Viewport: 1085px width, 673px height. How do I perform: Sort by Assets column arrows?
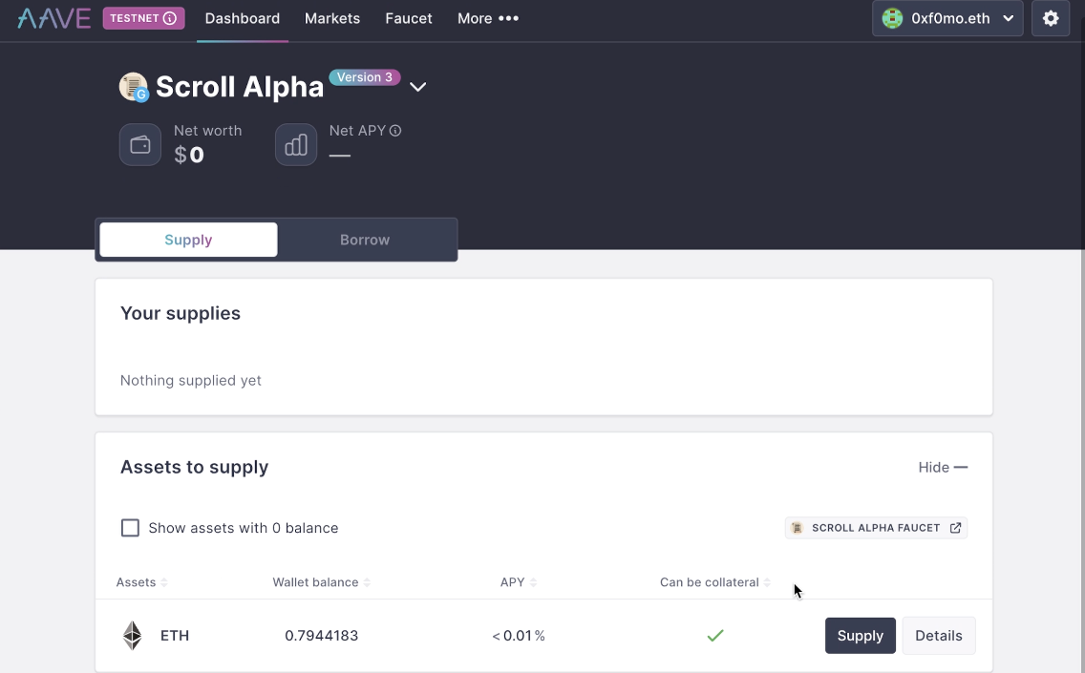click(164, 582)
